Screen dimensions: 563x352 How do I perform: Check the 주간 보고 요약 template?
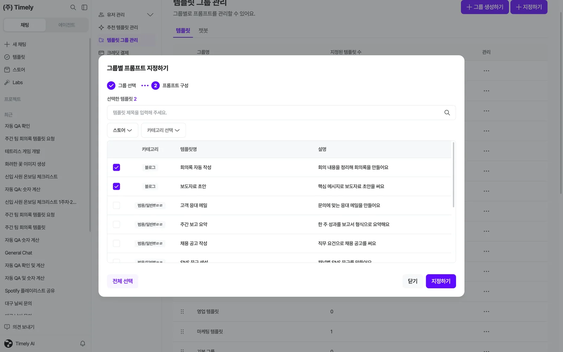[116, 225]
